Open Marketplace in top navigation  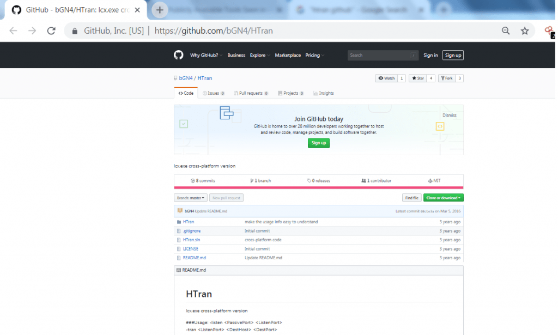[288, 55]
